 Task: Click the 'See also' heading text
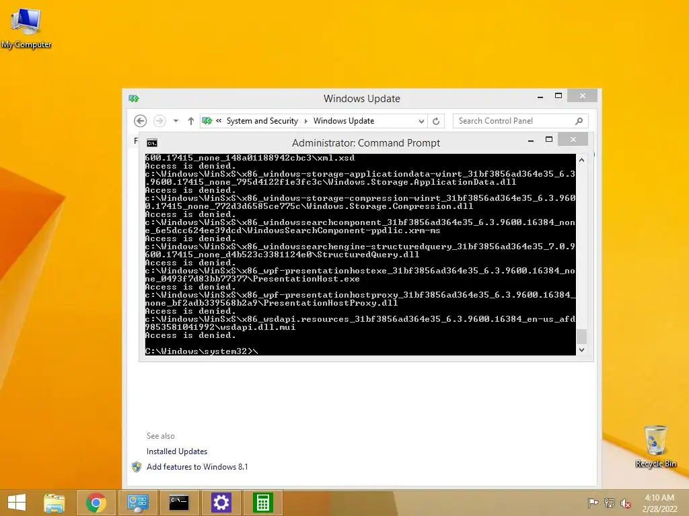click(160, 435)
